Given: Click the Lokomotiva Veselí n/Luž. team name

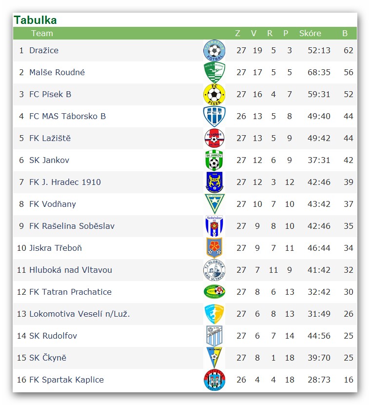Looking at the screenshot, I should click(x=79, y=314).
